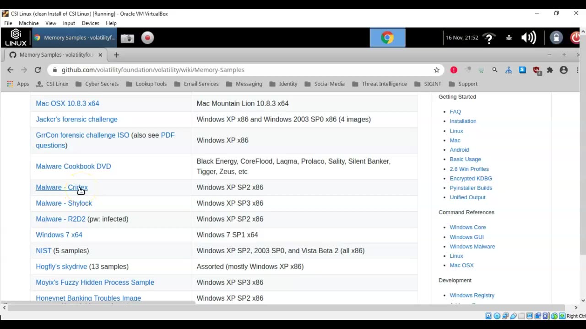Open the VirtualBox Machine menu
This screenshot has height=329, width=586.
[28, 23]
